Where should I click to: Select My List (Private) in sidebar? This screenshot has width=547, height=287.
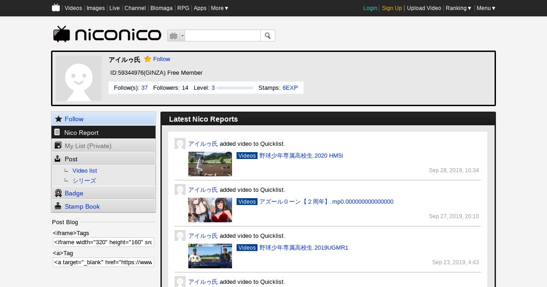pyautogui.click(x=103, y=145)
